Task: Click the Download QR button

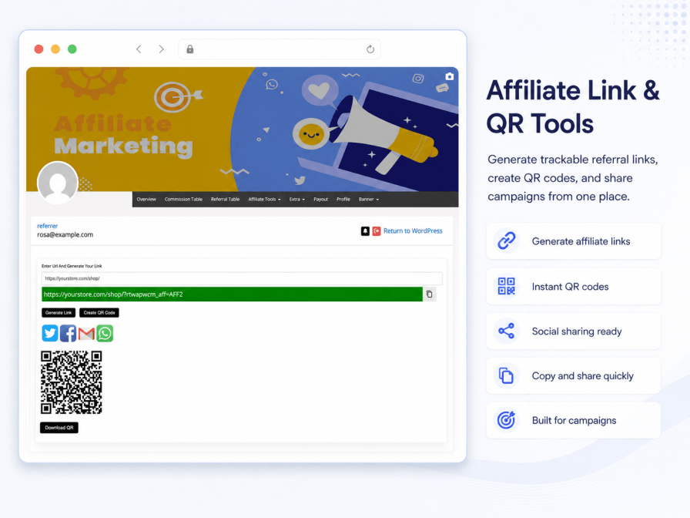Action: 59,428
